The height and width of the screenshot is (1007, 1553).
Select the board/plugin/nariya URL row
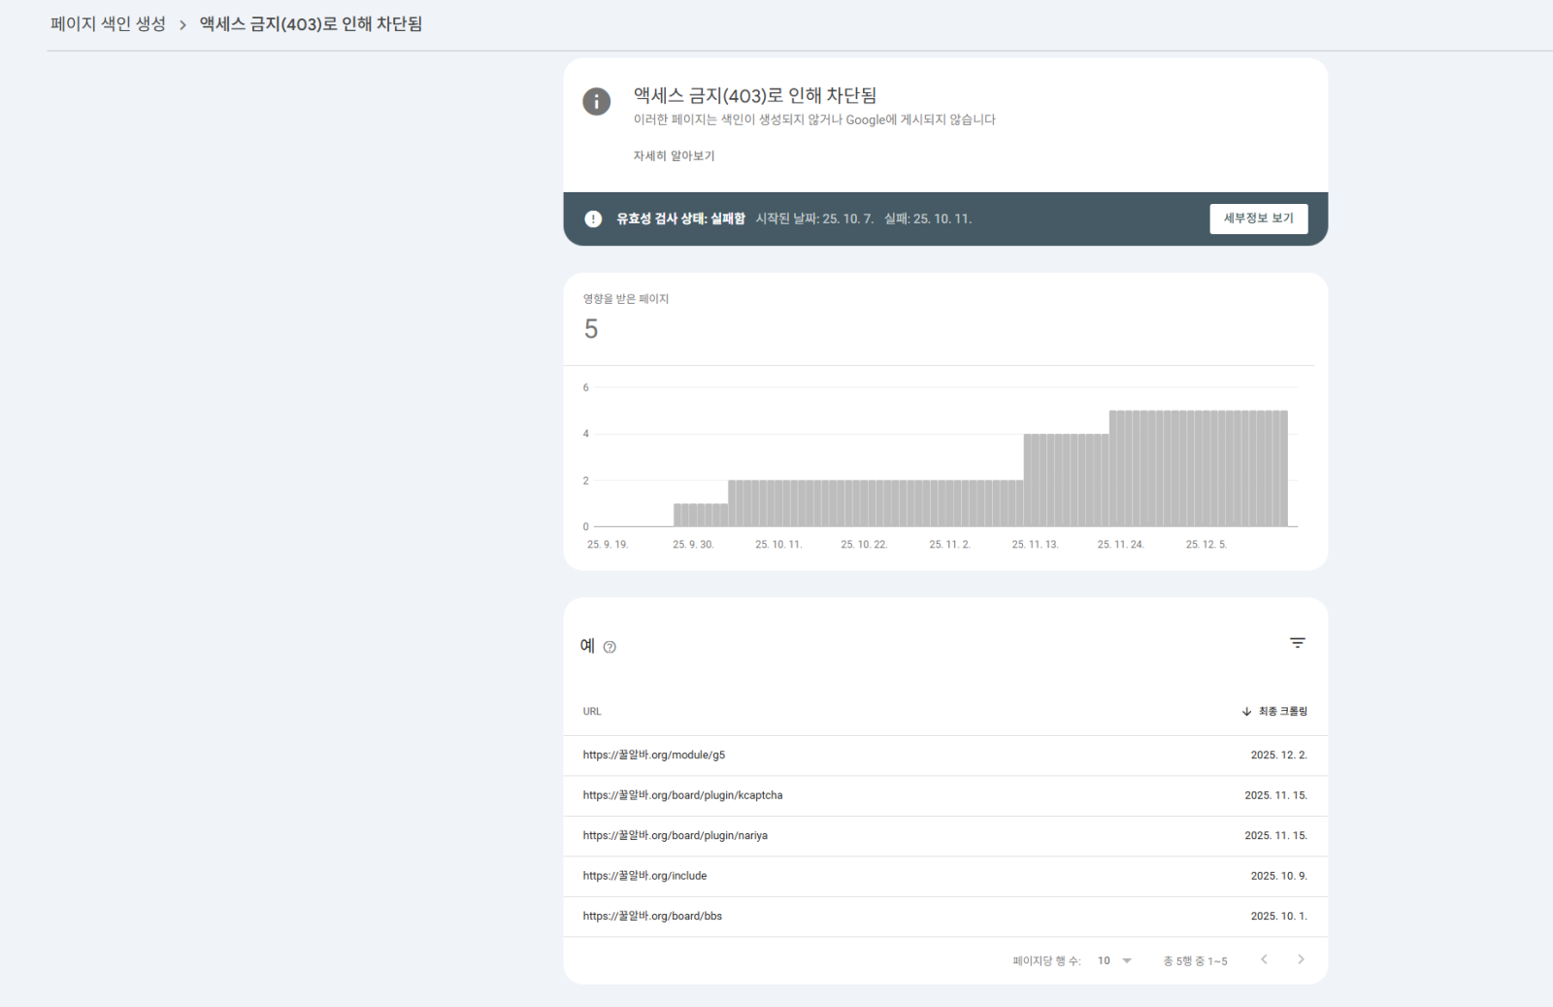click(675, 835)
